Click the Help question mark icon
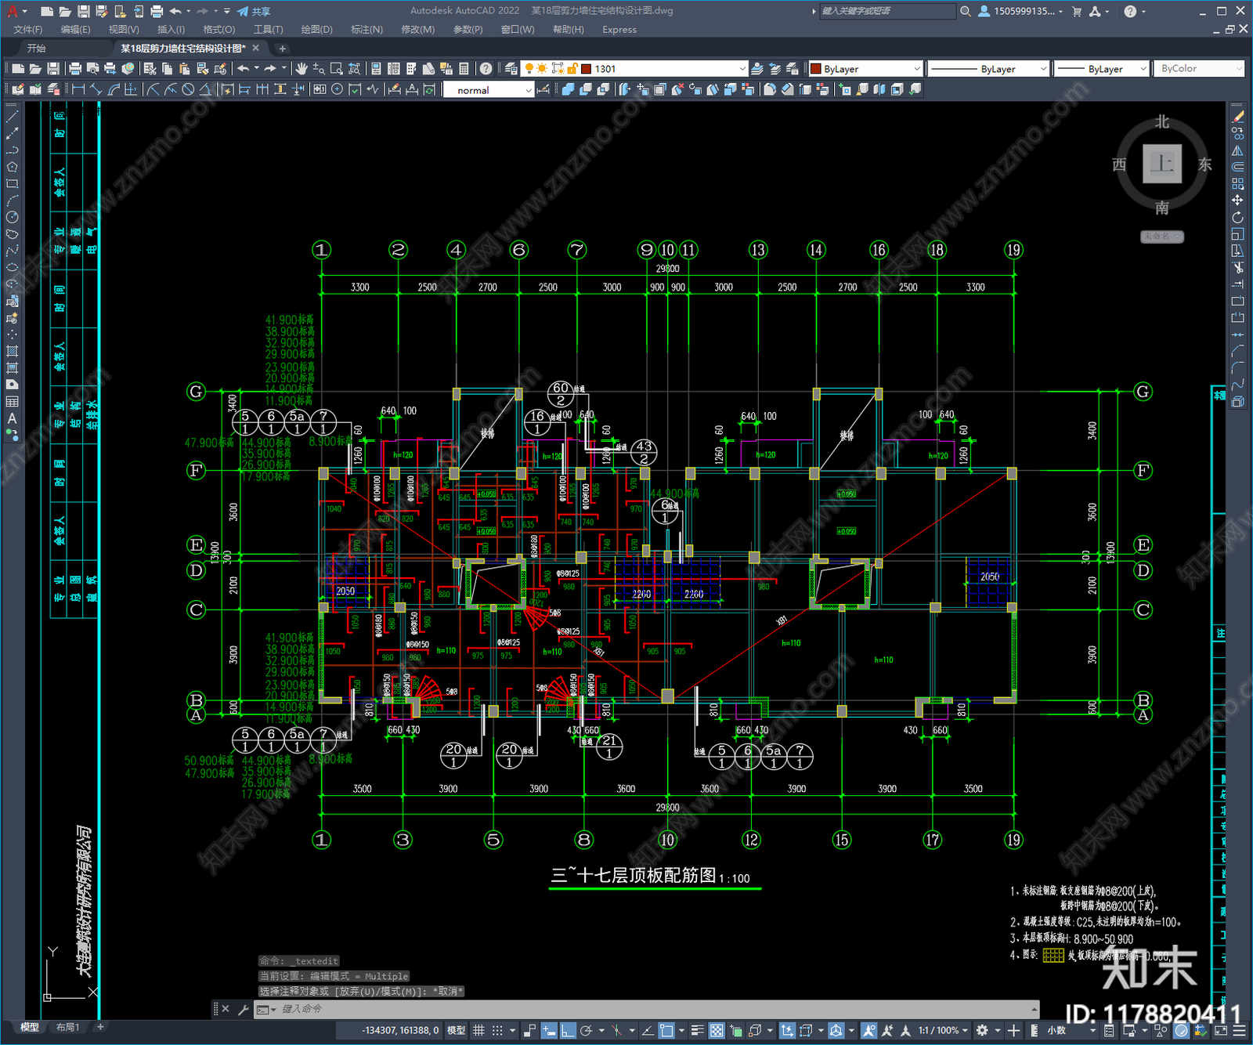The height and width of the screenshot is (1045, 1253). tap(486, 69)
